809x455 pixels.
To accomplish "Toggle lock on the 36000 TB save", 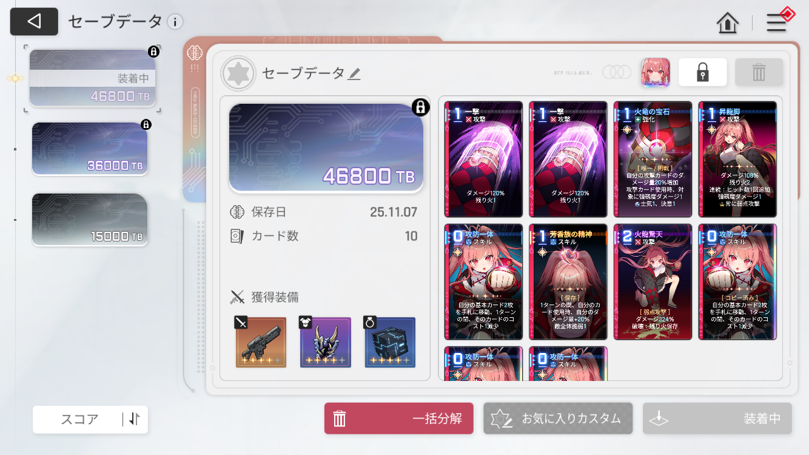I will pyautogui.click(x=146, y=124).
